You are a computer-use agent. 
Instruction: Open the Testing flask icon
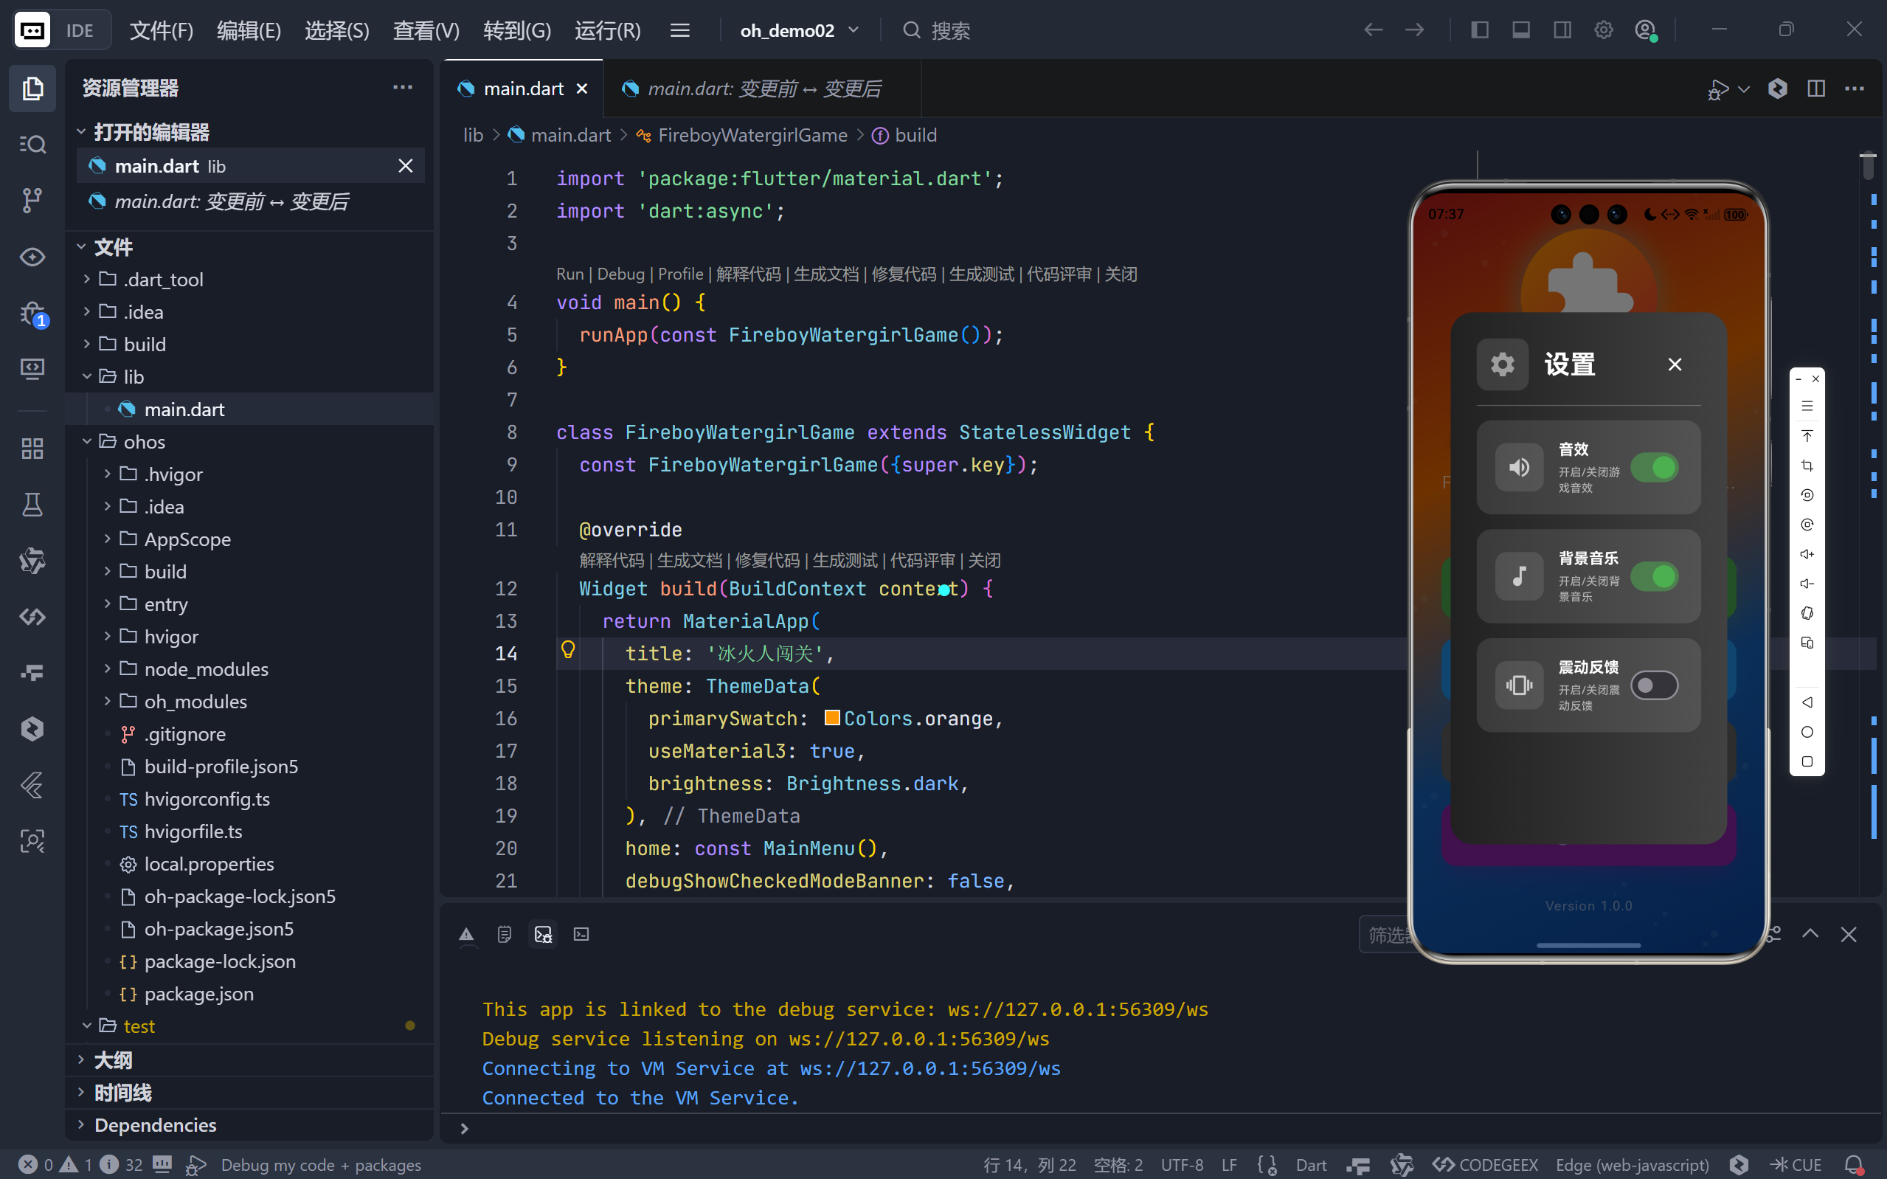[32, 505]
